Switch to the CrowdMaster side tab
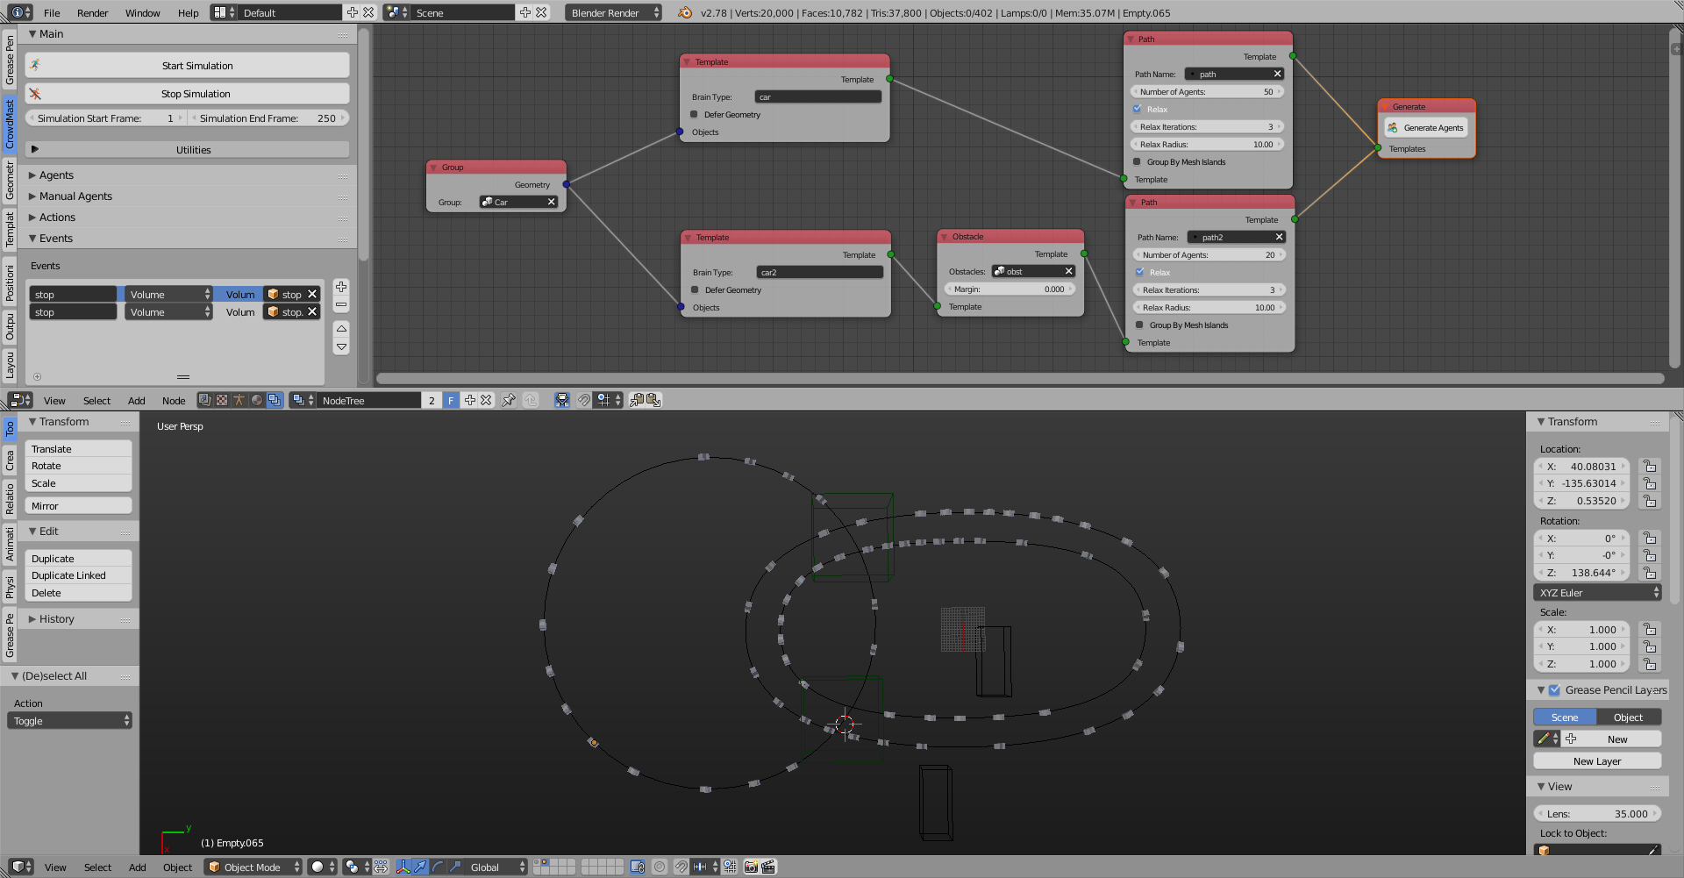This screenshot has height=878, width=1684. click(x=10, y=123)
